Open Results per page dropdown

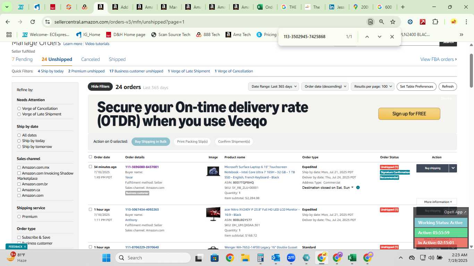373,87
